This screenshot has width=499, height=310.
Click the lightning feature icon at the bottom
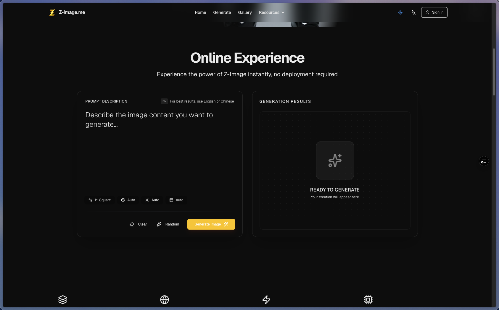pos(266,300)
